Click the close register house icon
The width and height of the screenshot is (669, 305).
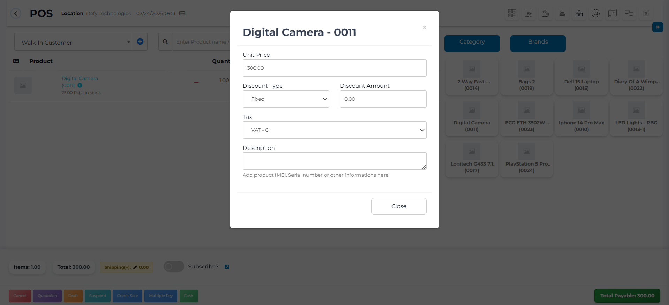[579, 14]
